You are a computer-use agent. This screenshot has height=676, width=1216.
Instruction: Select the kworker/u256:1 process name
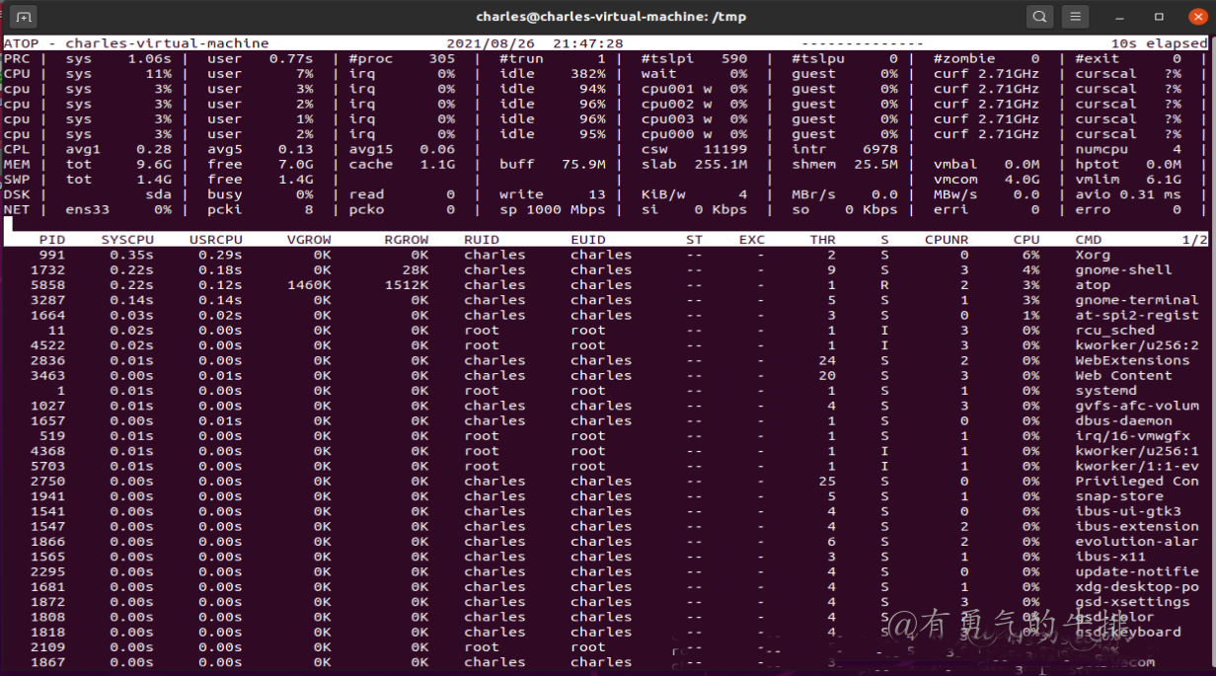click(1137, 451)
